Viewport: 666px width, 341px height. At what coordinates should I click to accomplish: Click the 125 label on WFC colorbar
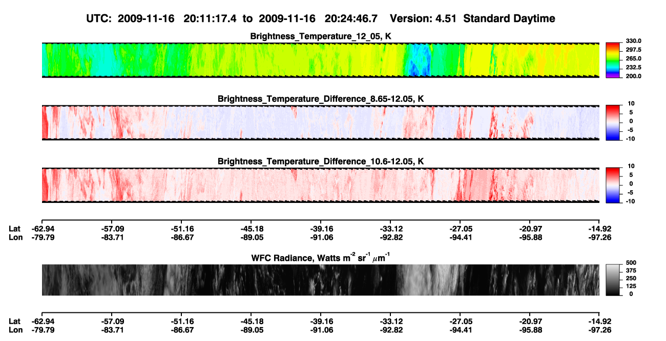pyautogui.click(x=630, y=286)
